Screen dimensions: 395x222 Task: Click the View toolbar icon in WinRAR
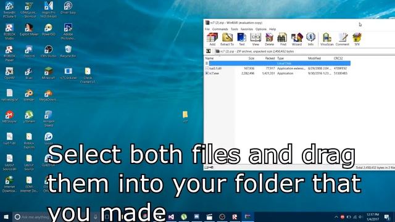coord(256,39)
